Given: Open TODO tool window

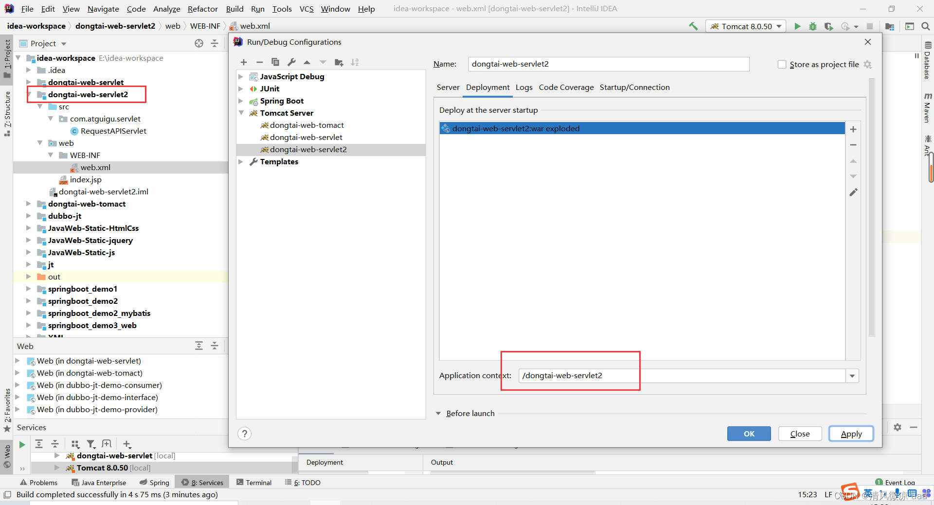Looking at the screenshot, I should (x=303, y=483).
